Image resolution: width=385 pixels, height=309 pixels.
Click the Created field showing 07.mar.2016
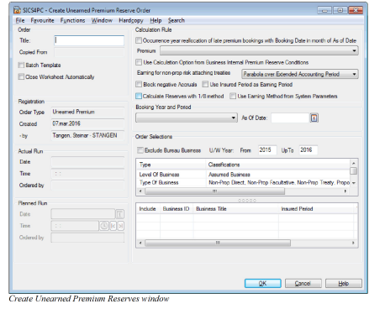(87, 123)
